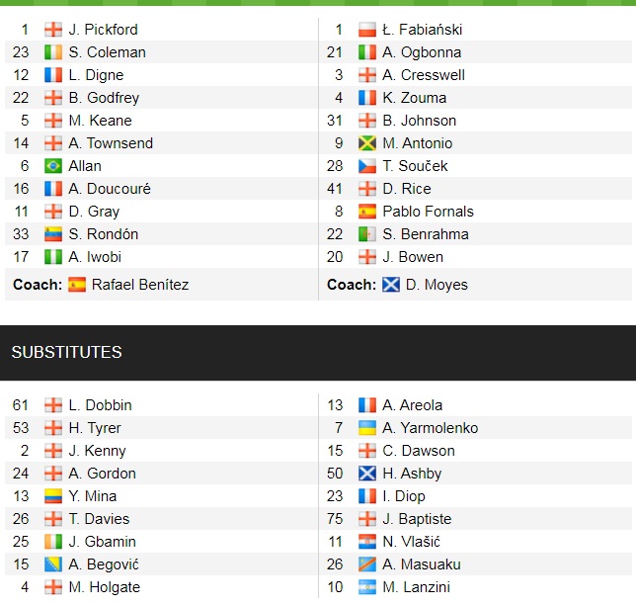Click the Scotland flag next to D. Moyes

[391, 285]
